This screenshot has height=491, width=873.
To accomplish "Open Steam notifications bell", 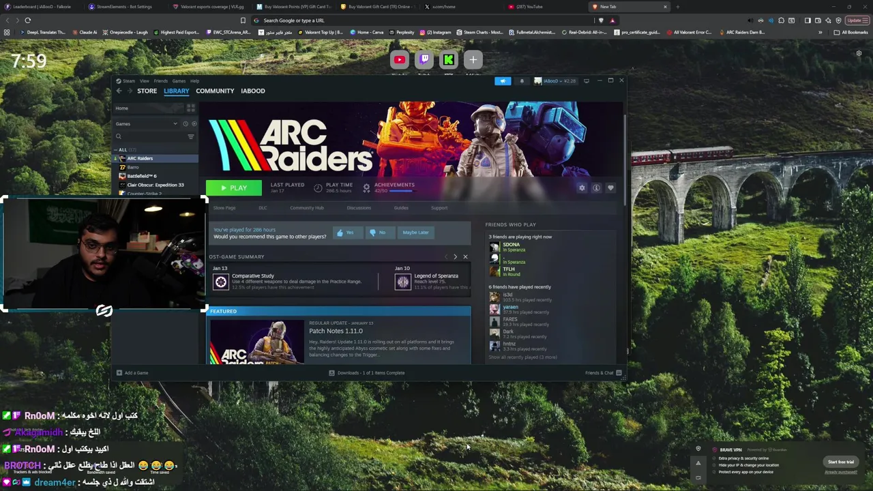I will (x=522, y=81).
